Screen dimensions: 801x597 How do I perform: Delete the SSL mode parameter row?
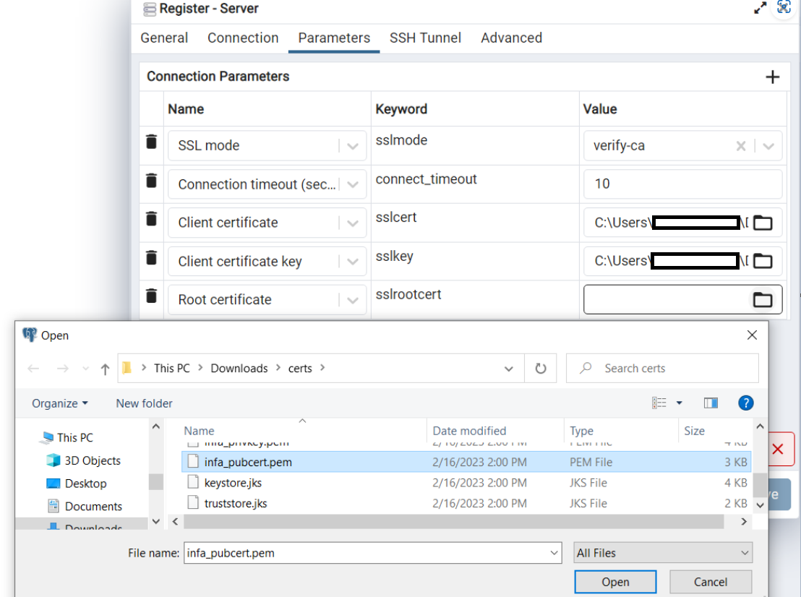click(151, 142)
